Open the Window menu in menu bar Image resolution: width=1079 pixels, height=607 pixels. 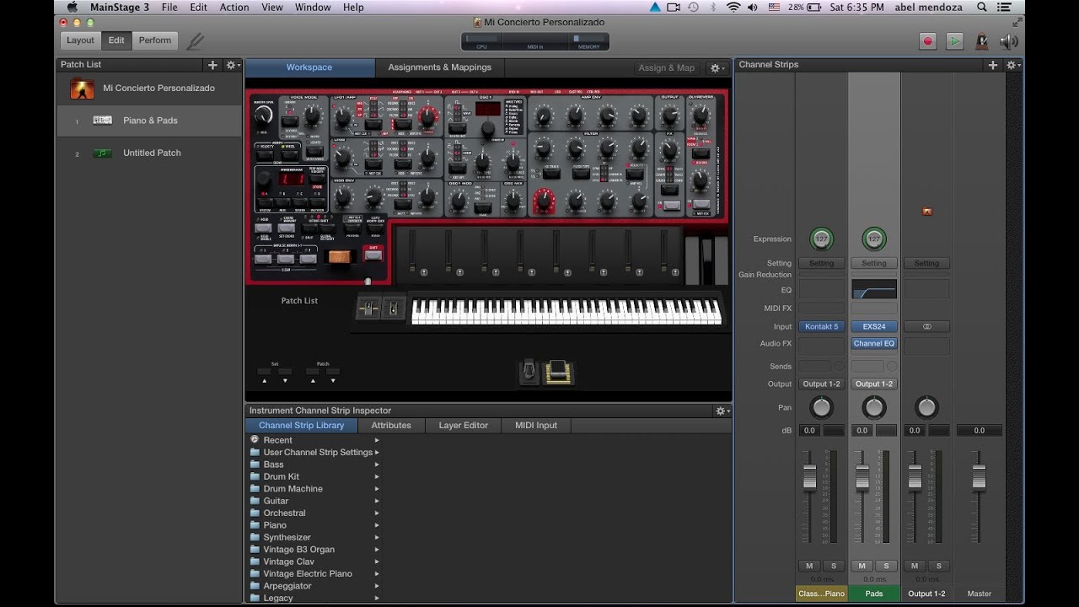[x=313, y=8]
